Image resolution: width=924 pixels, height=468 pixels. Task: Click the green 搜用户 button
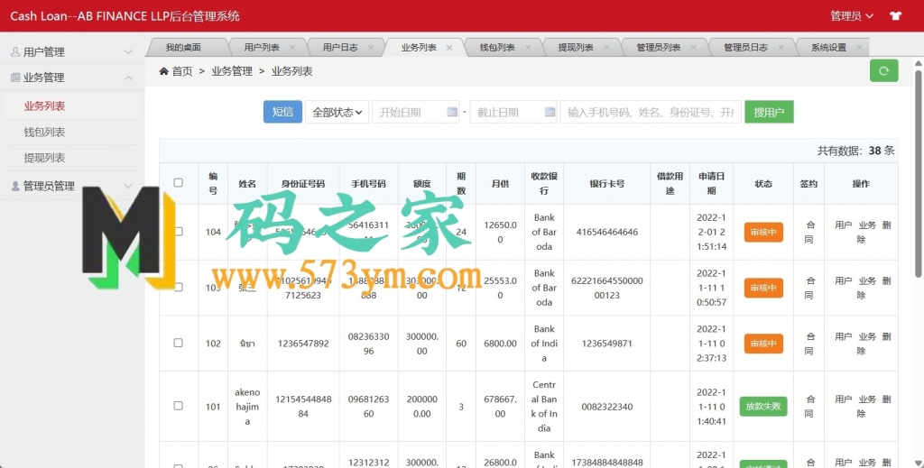click(769, 112)
